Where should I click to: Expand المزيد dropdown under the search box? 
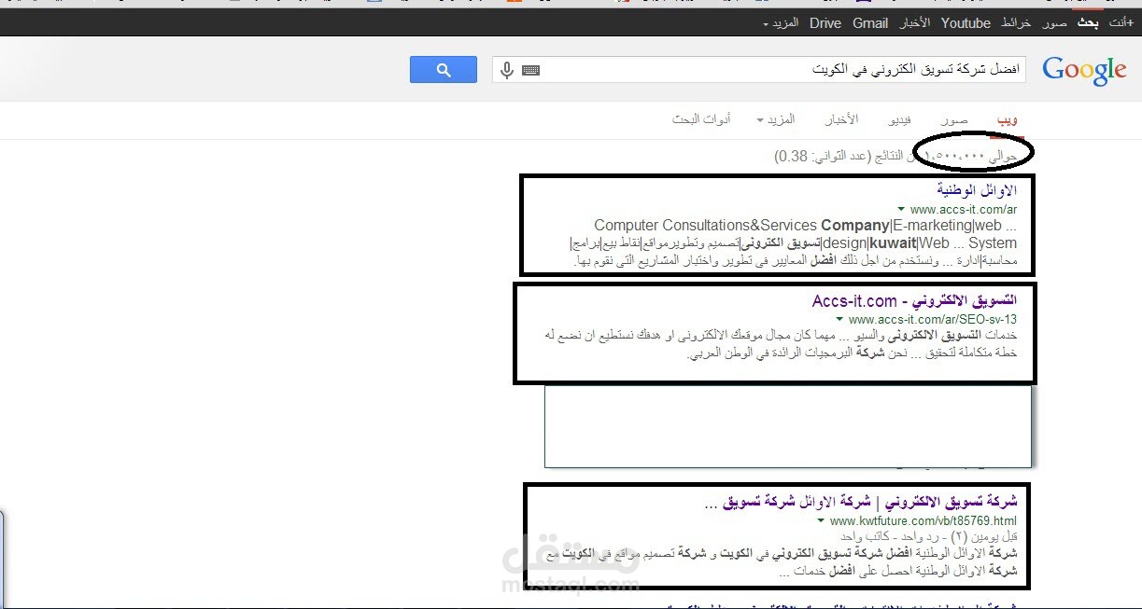(776, 119)
